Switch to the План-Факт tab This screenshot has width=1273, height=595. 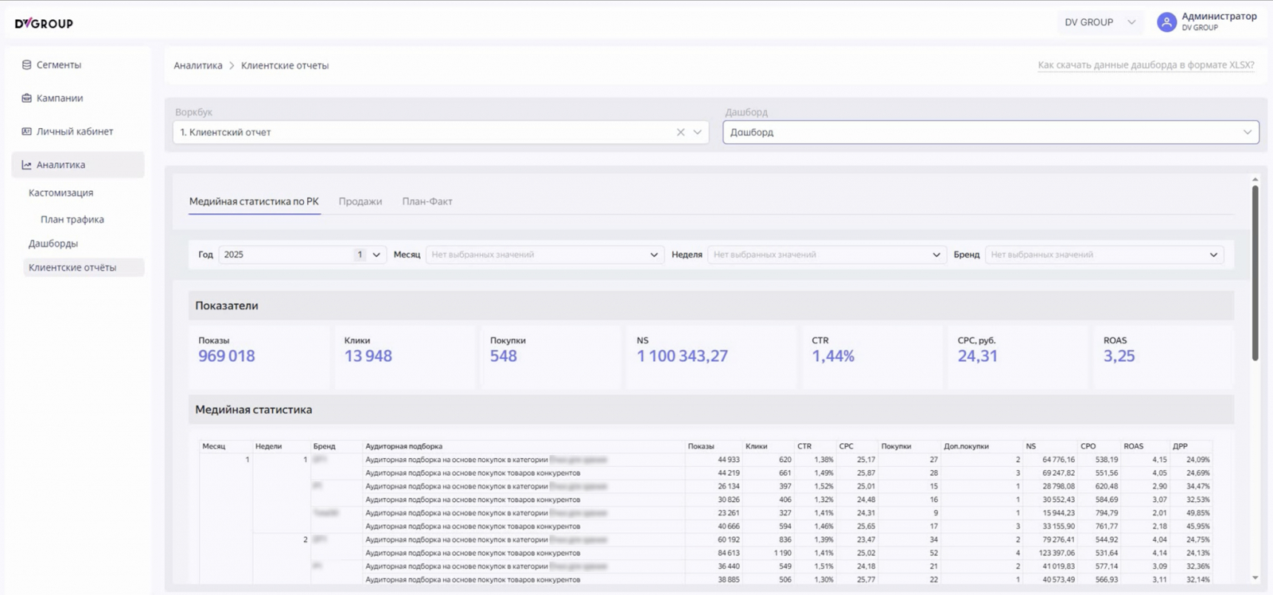coord(426,201)
